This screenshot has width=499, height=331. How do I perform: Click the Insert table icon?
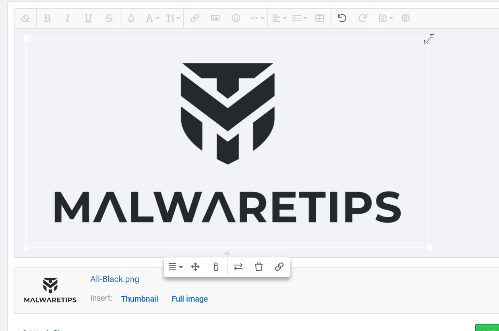click(x=320, y=19)
